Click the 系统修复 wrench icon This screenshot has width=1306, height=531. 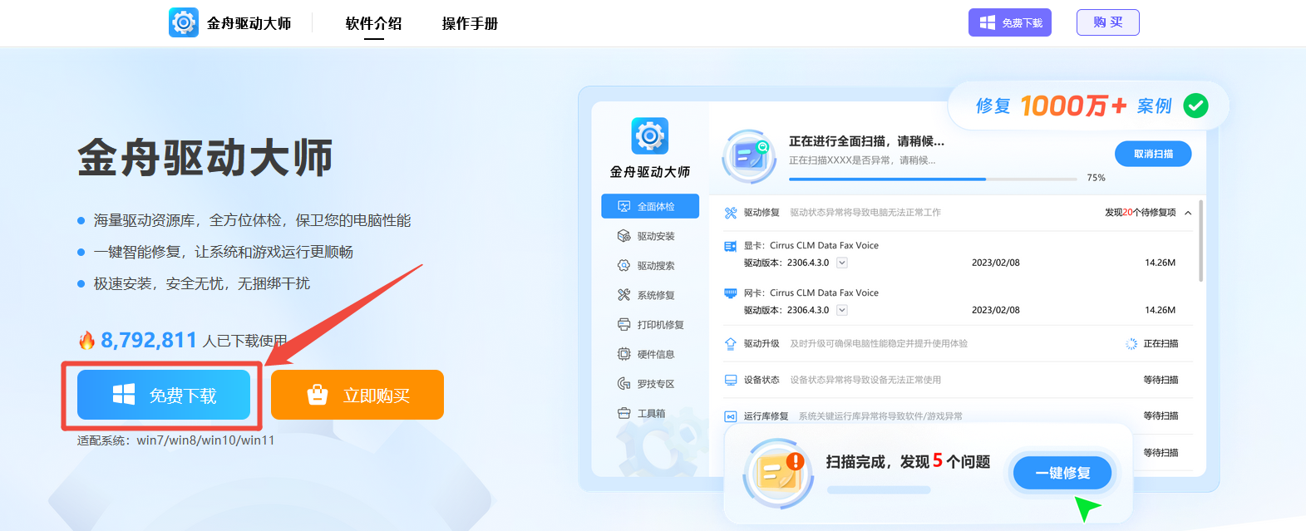tap(624, 295)
